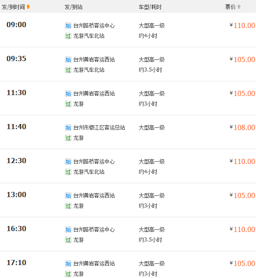The height and width of the screenshot is (278, 256).
Task: Click the 始 icon in the 11:40 row
Action: [68, 127]
